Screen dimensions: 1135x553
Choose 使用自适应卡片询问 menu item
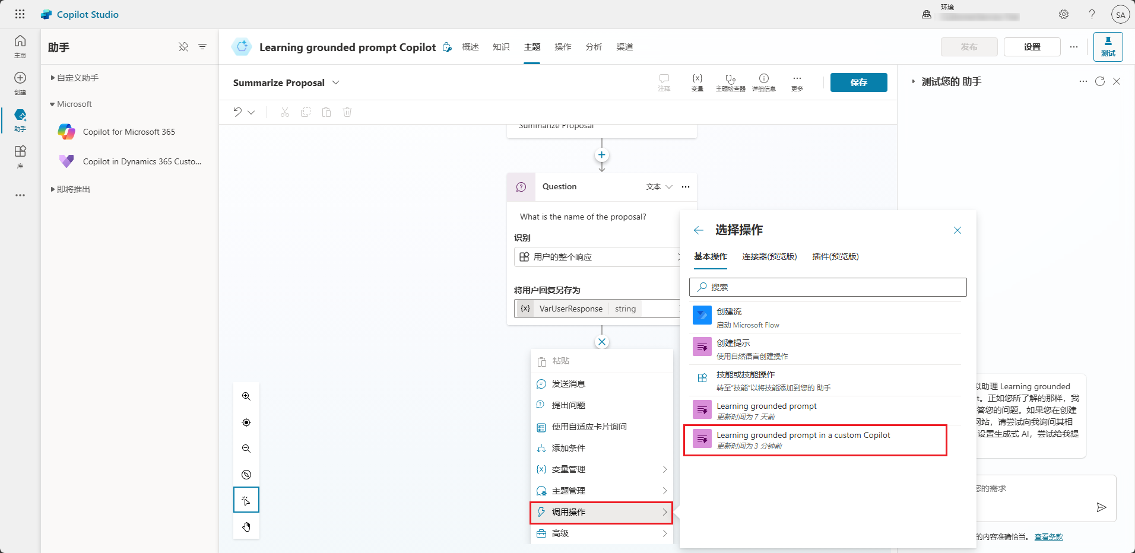pyautogui.click(x=602, y=427)
